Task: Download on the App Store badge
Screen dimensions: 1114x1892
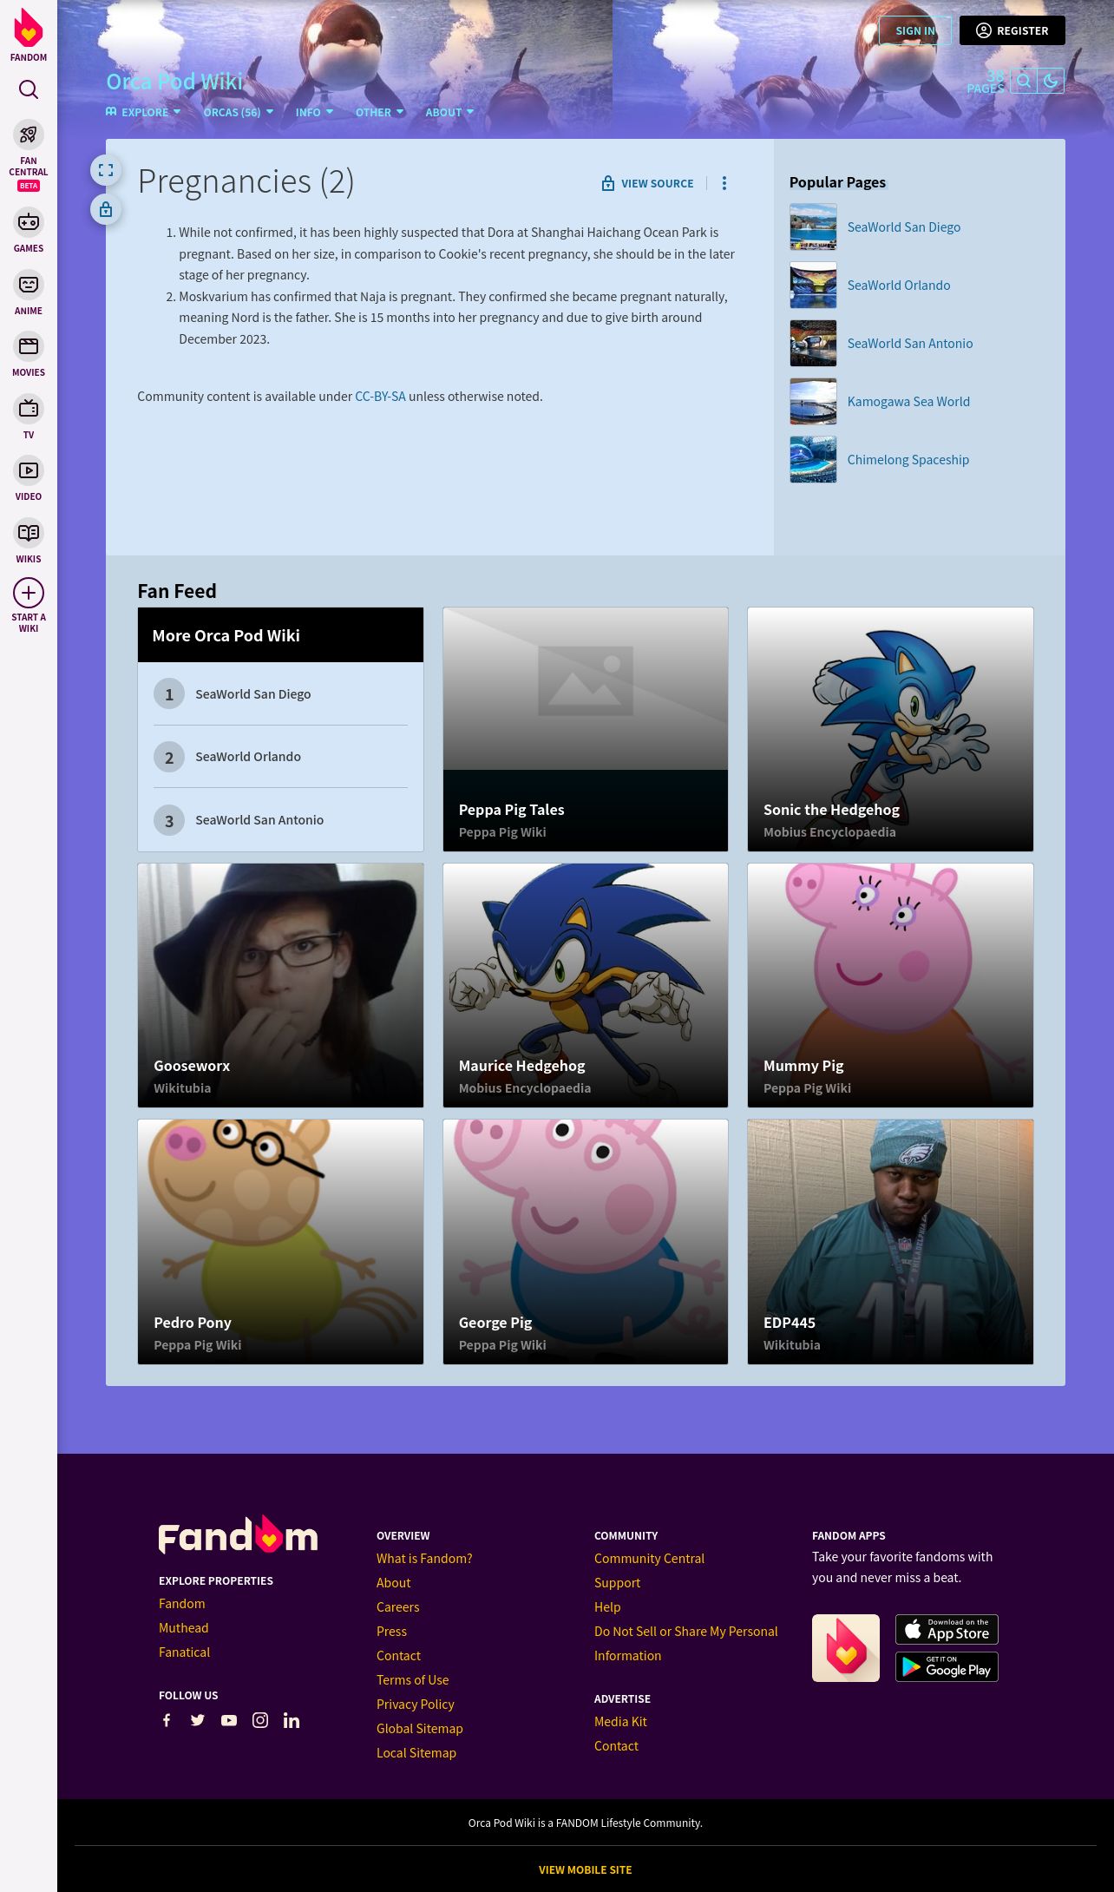Action: click(947, 1630)
